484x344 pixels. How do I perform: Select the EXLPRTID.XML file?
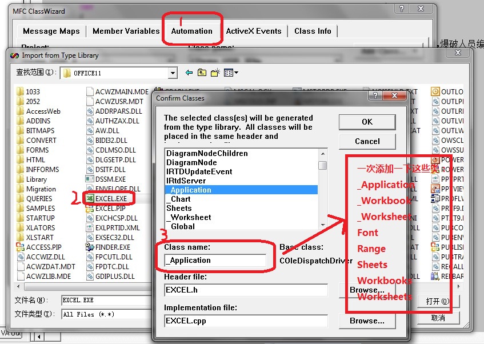113,228
